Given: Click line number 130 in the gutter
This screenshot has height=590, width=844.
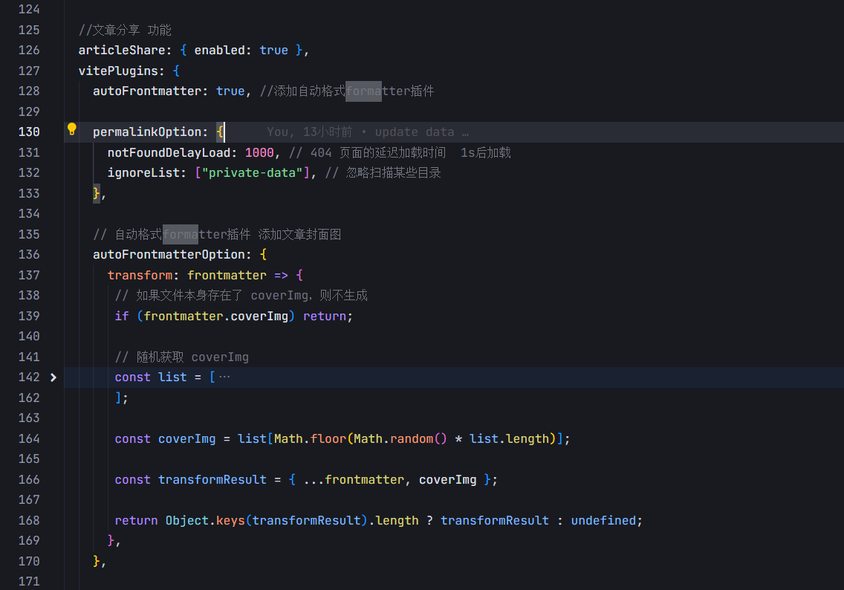Looking at the screenshot, I should coord(29,132).
